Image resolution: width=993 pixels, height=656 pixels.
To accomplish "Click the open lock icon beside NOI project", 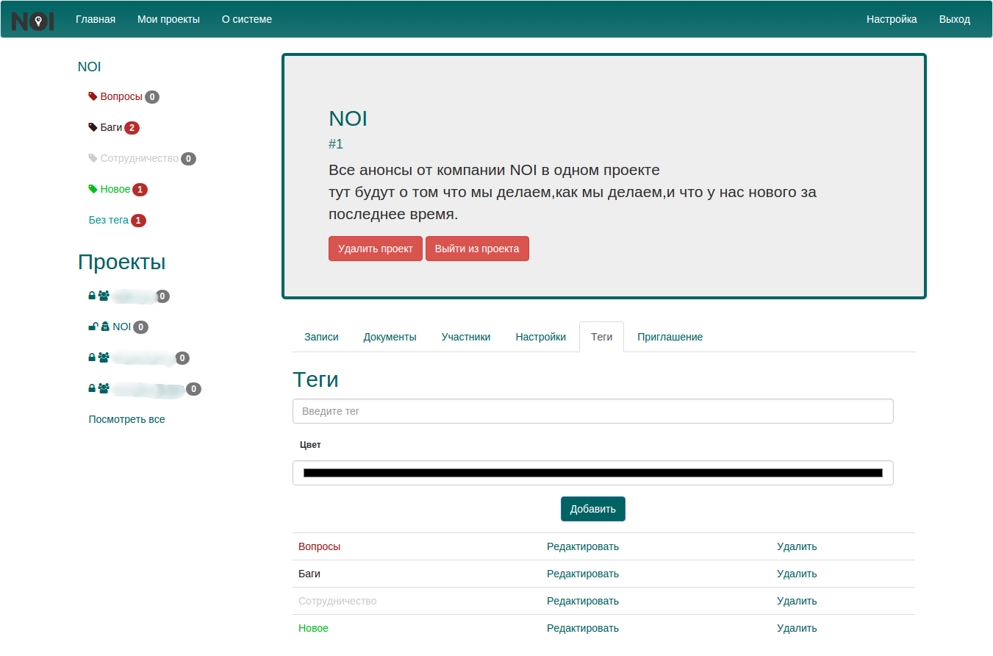I will [x=93, y=327].
